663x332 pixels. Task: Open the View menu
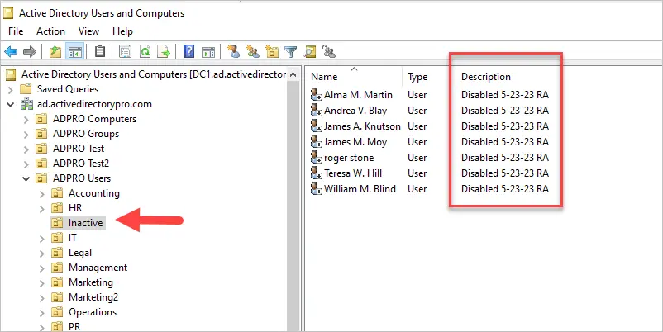(88, 31)
